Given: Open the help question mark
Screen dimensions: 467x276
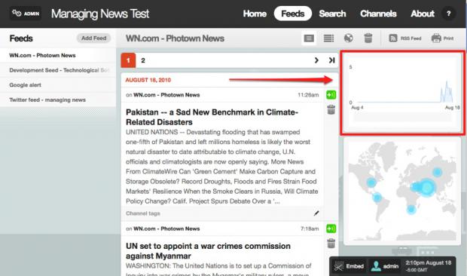Looking at the screenshot, I should pyautogui.click(x=448, y=14).
